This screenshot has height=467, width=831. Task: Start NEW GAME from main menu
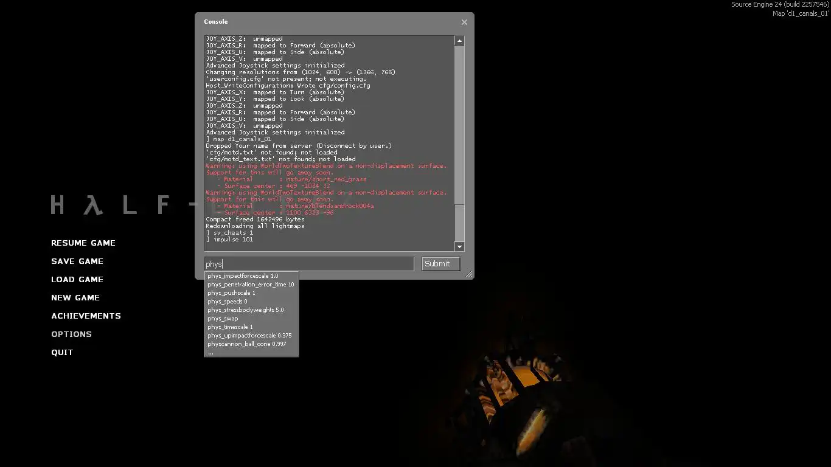(x=75, y=298)
